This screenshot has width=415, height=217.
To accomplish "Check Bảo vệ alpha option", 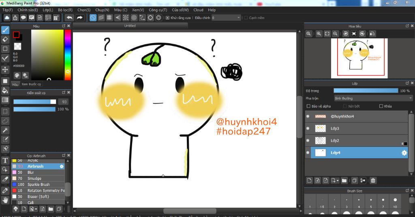I will (308, 106).
